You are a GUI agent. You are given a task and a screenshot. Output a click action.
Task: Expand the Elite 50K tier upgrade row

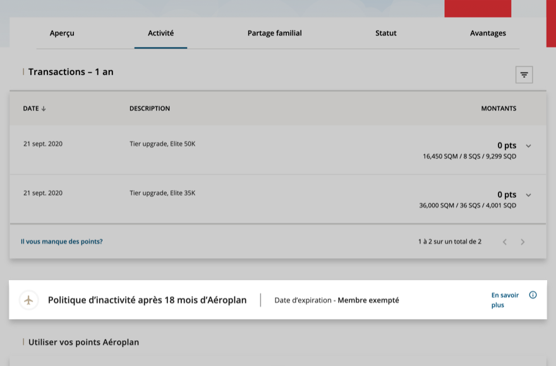click(x=528, y=146)
